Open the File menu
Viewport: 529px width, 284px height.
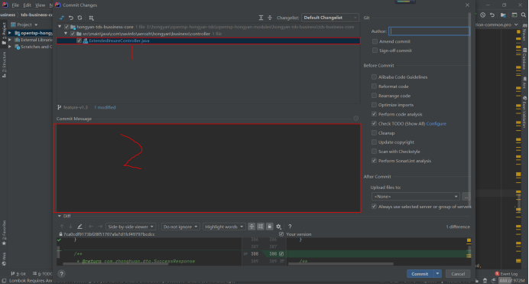pyautogui.click(x=15, y=5)
